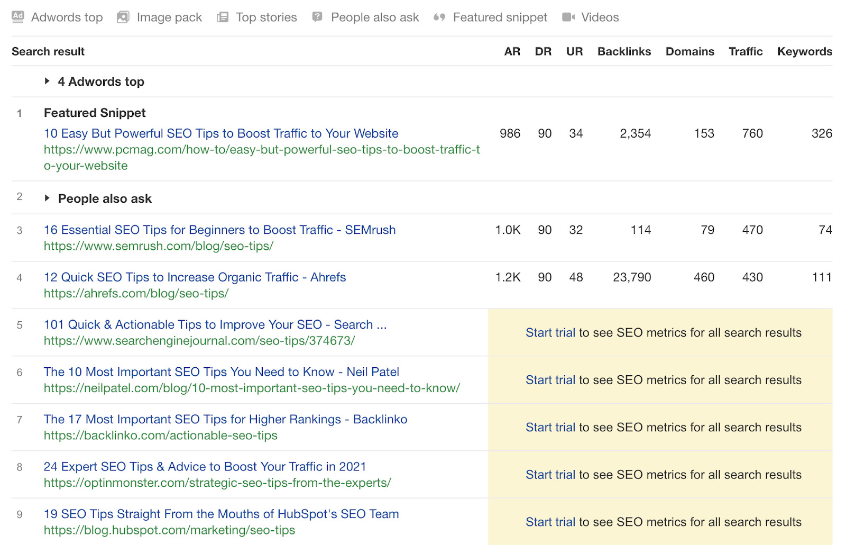The width and height of the screenshot is (846, 553).
Task: Click the People also ask legend icon
Action: click(x=316, y=16)
